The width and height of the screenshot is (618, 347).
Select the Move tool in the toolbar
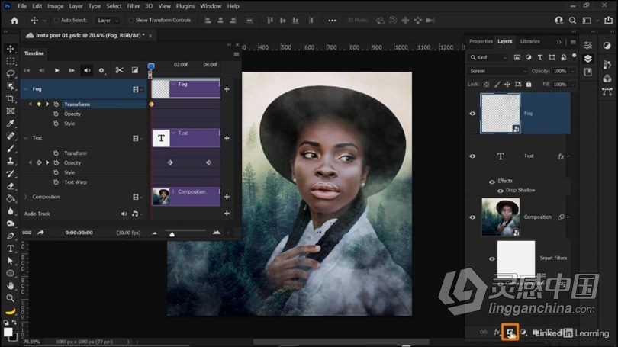[x=11, y=48]
